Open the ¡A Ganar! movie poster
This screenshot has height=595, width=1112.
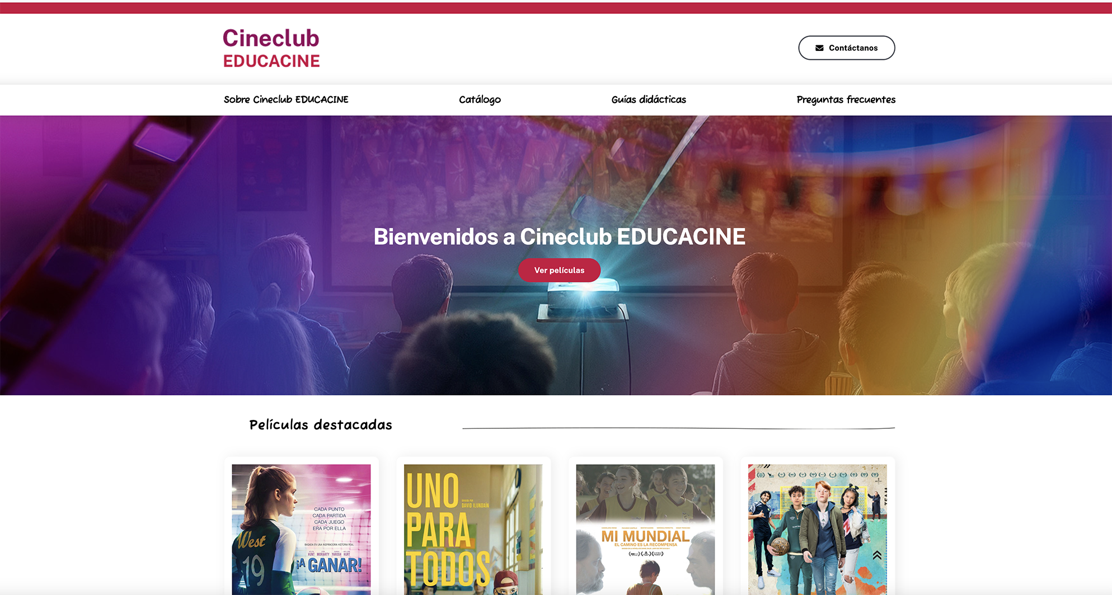(x=301, y=530)
